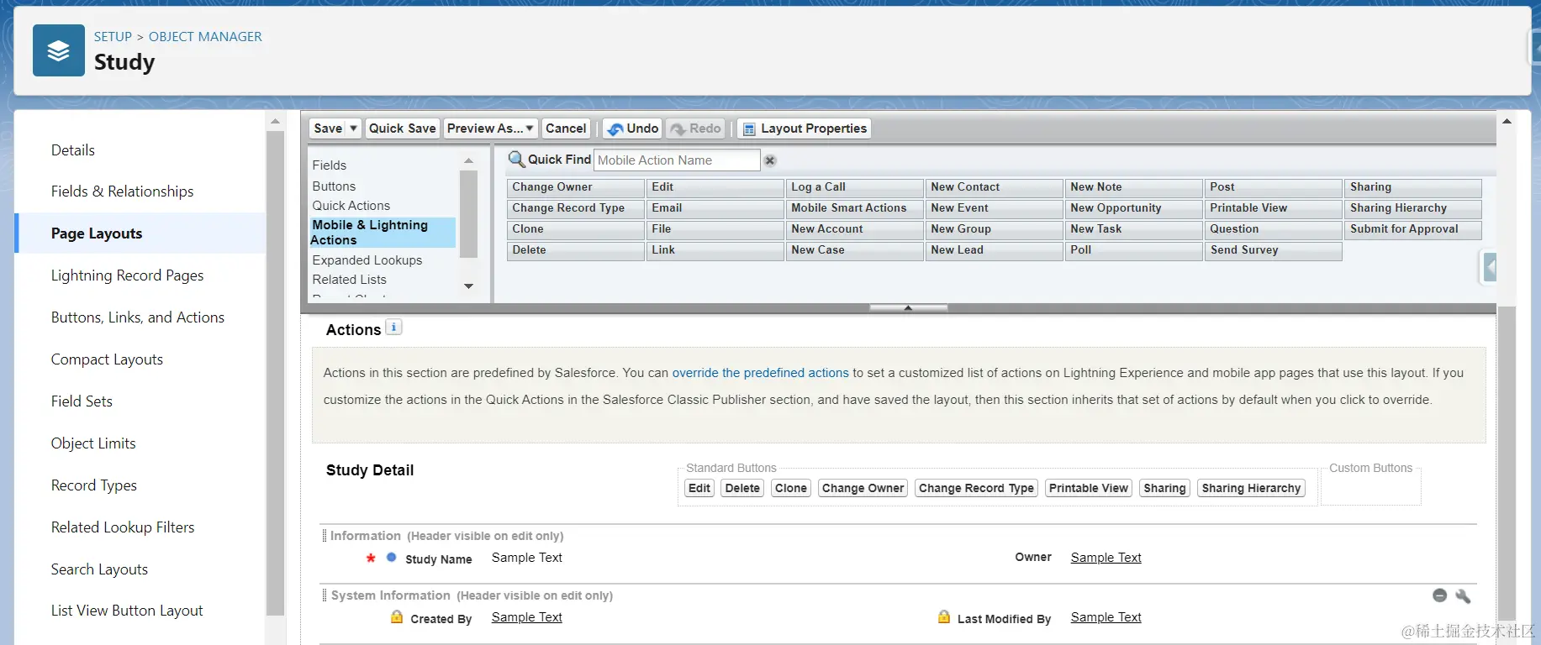The image size is (1541, 645).
Task: Select the Buttons palette category
Action: point(334,186)
